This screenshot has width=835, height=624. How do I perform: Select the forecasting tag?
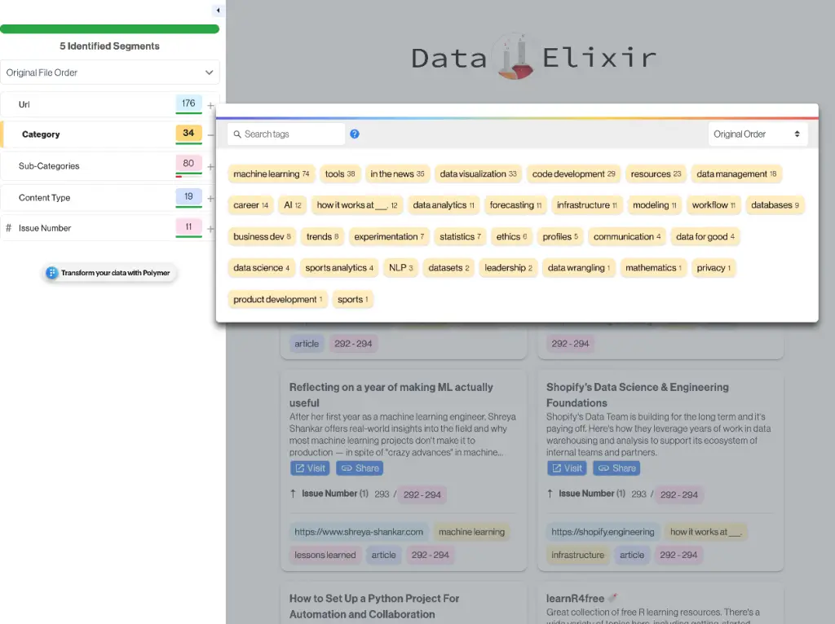coord(515,204)
